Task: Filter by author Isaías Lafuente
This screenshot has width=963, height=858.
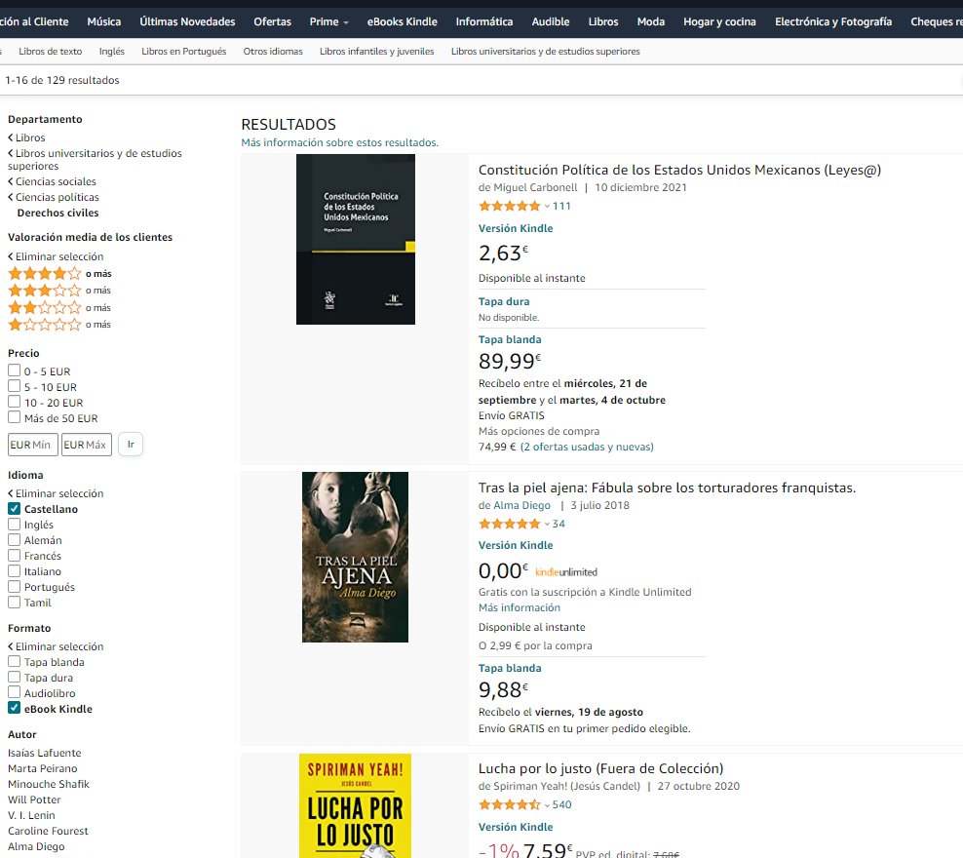Action: (44, 753)
